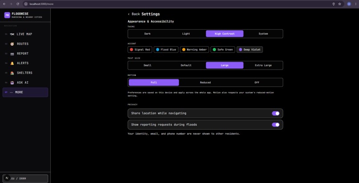The width and height of the screenshot is (359, 183).
Task: Choose the Signal Red accent color
Action: pos(140,49)
